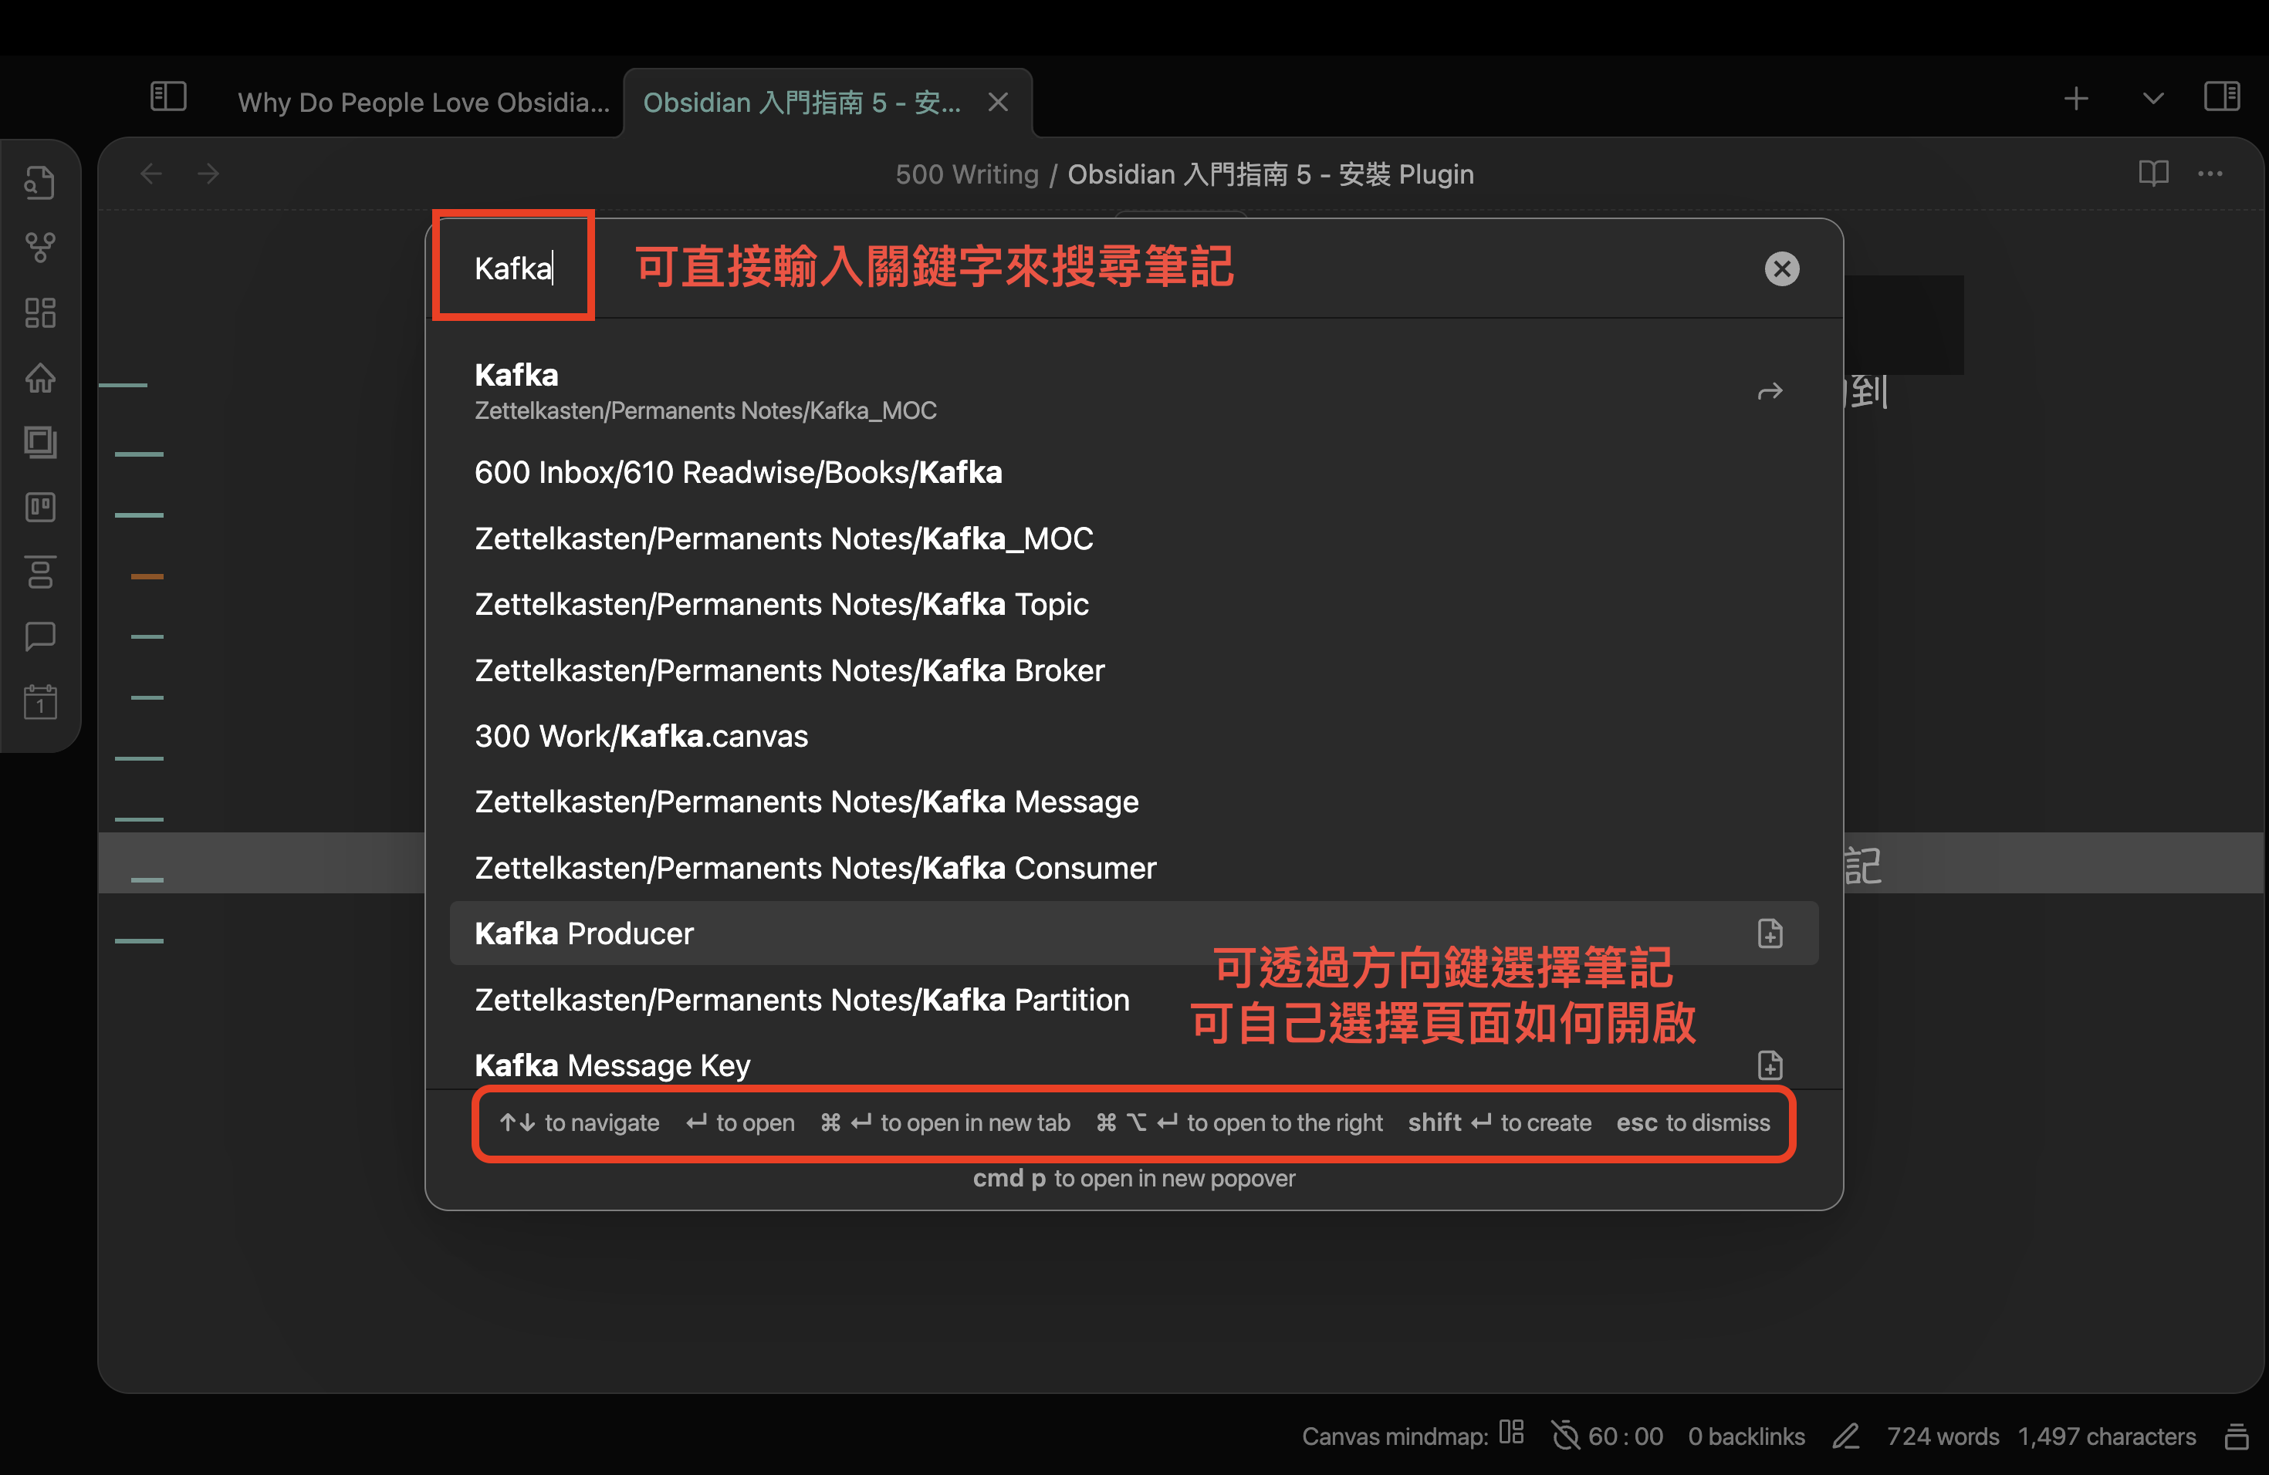2269x1475 pixels.
Task: Open Permanents Notes/Kafka_MOC result
Action: click(x=1134, y=538)
